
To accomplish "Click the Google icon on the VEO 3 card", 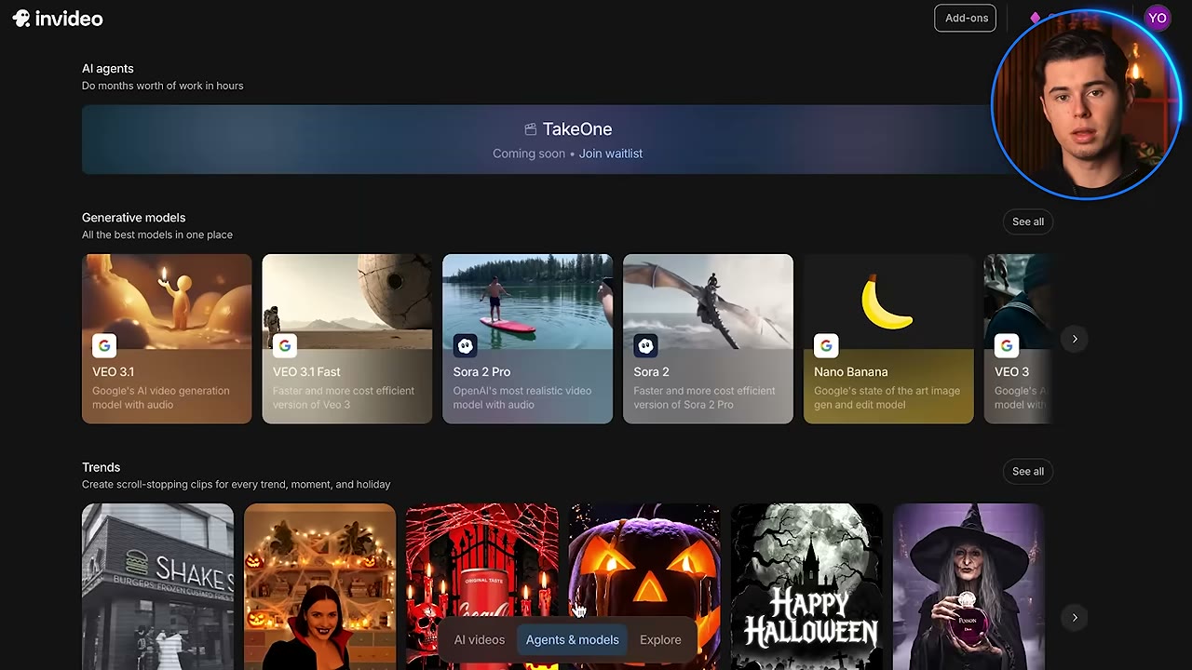I will (x=1007, y=345).
